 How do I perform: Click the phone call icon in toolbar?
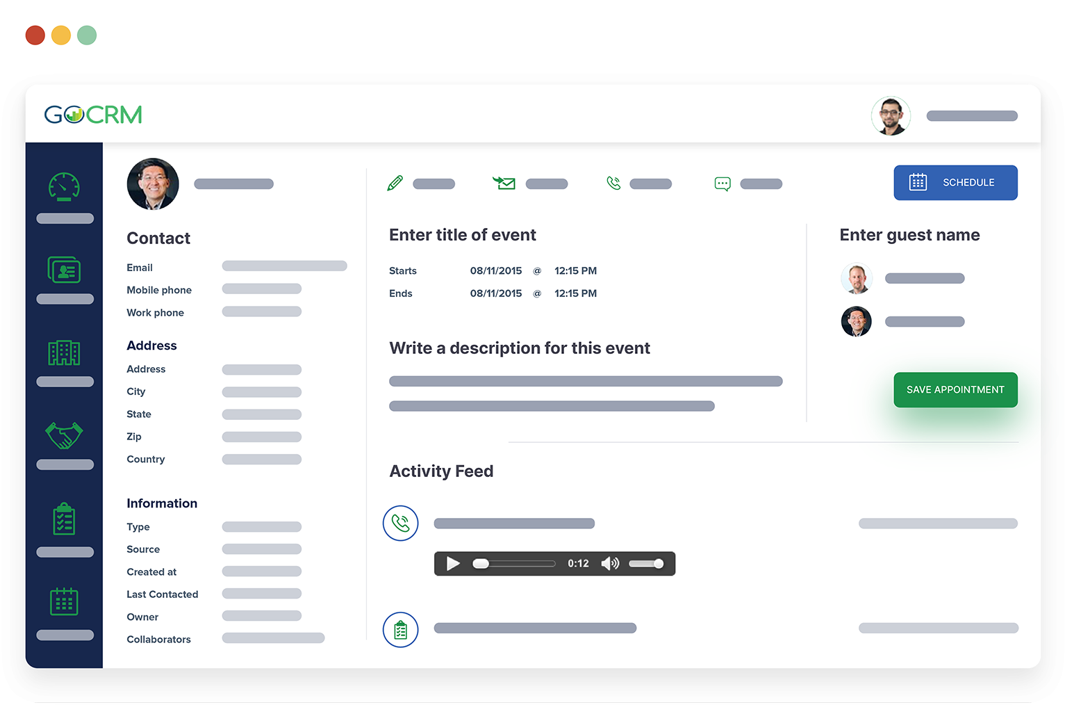(613, 184)
